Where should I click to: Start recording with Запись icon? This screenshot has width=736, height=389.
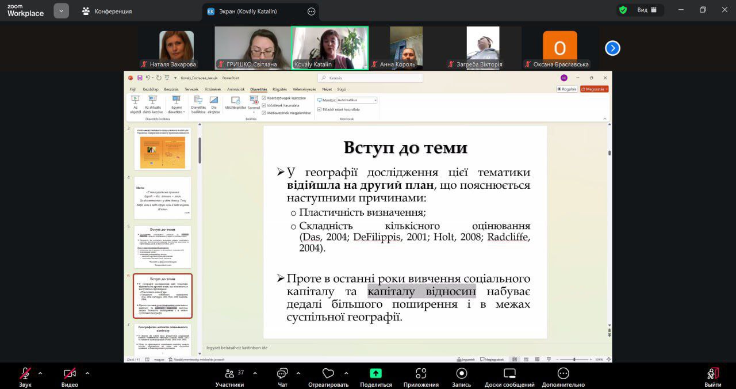click(x=461, y=373)
